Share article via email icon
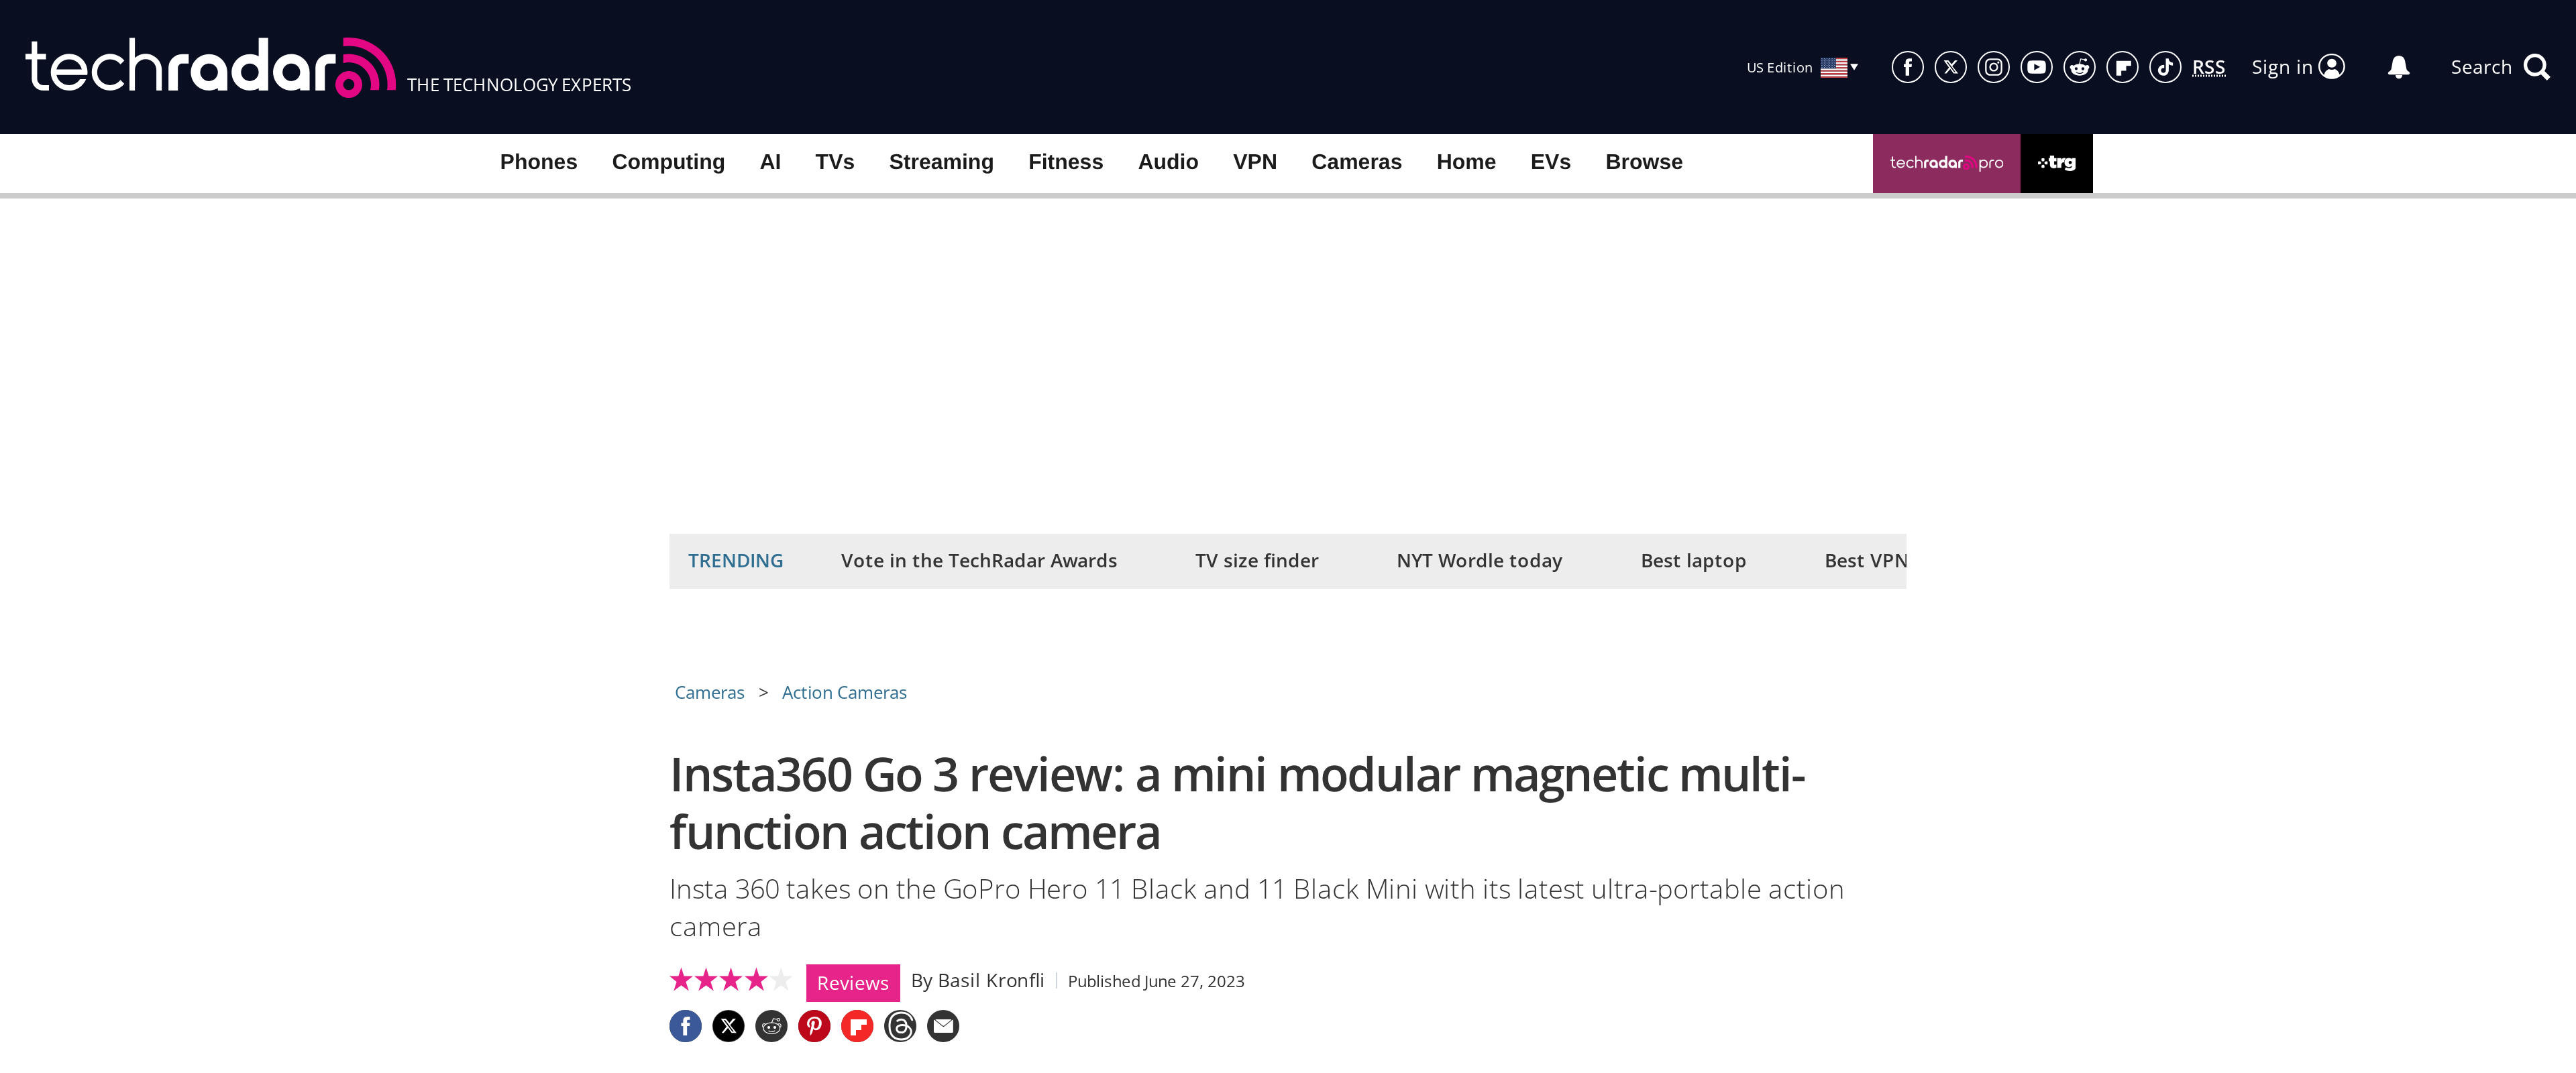The width and height of the screenshot is (2576, 1073). click(943, 1026)
